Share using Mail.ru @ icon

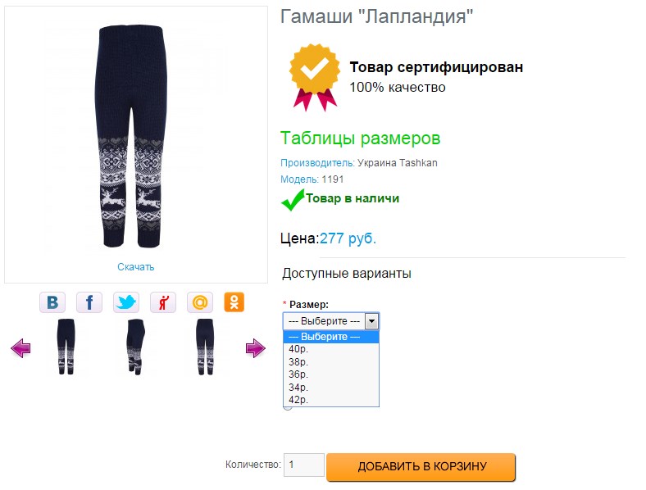(200, 302)
